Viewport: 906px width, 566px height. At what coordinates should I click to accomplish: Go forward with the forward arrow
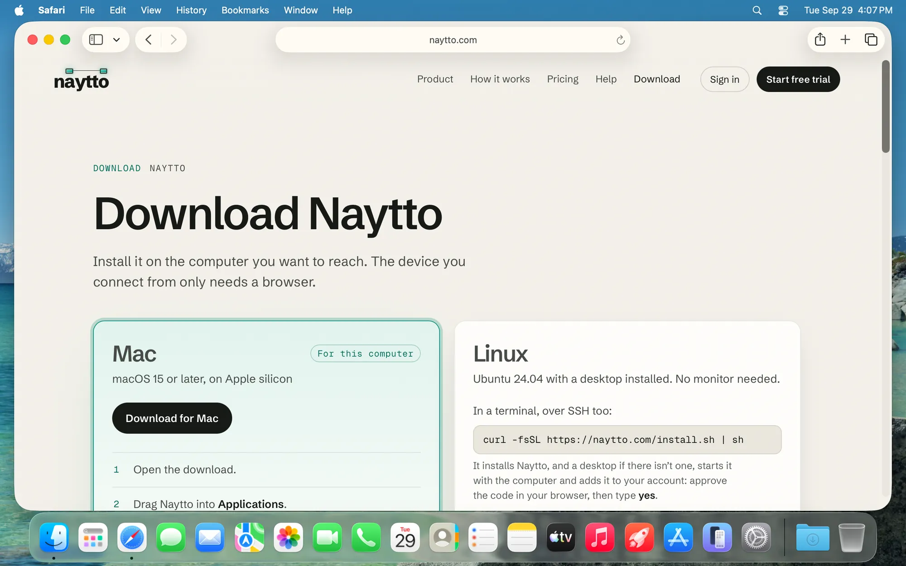[x=173, y=40]
